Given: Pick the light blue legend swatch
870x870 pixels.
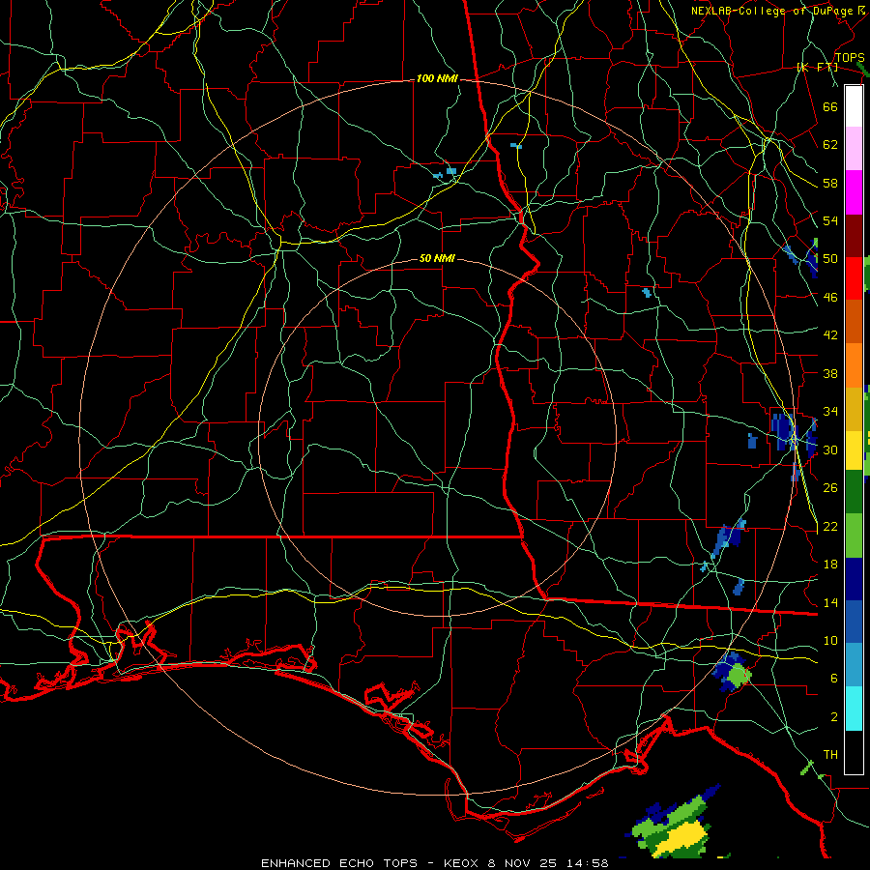Looking at the screenshot, I should coord(854,665).
